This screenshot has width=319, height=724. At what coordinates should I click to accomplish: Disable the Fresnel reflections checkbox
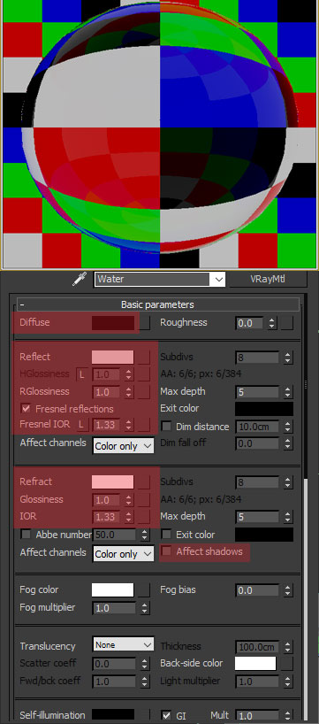27,409
